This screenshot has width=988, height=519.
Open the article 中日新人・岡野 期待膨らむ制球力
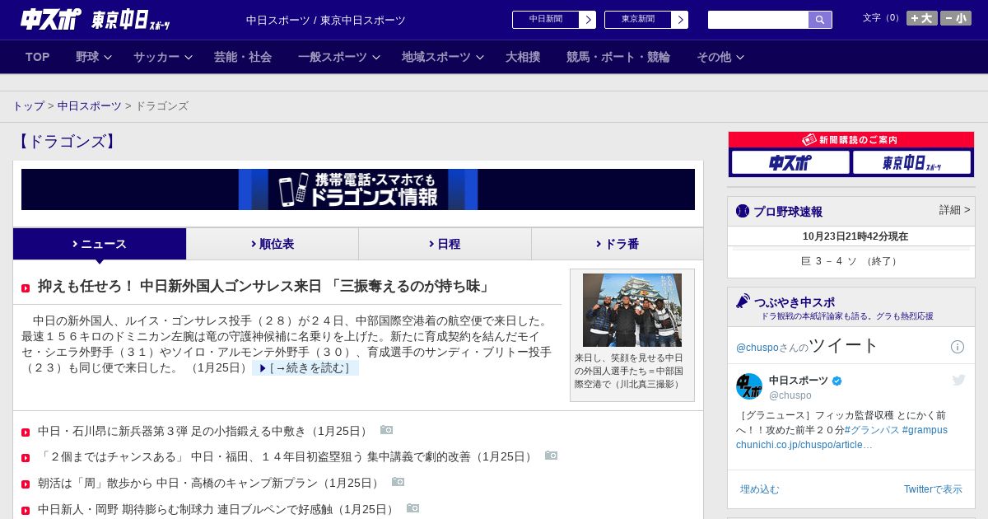pyautogui.click(x=217, y=509)
